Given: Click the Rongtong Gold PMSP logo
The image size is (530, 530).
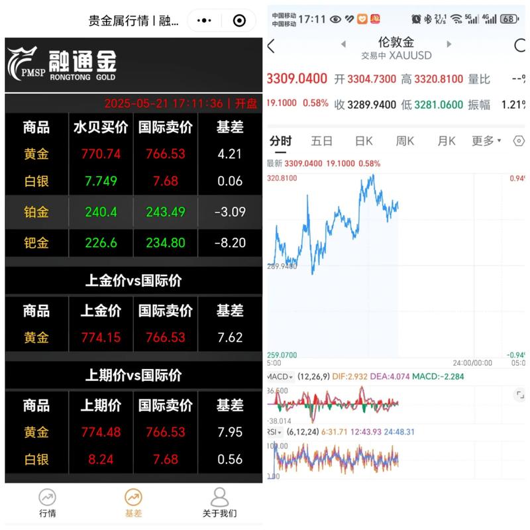Looking at the screenshot, I should (x=63, y=65).
